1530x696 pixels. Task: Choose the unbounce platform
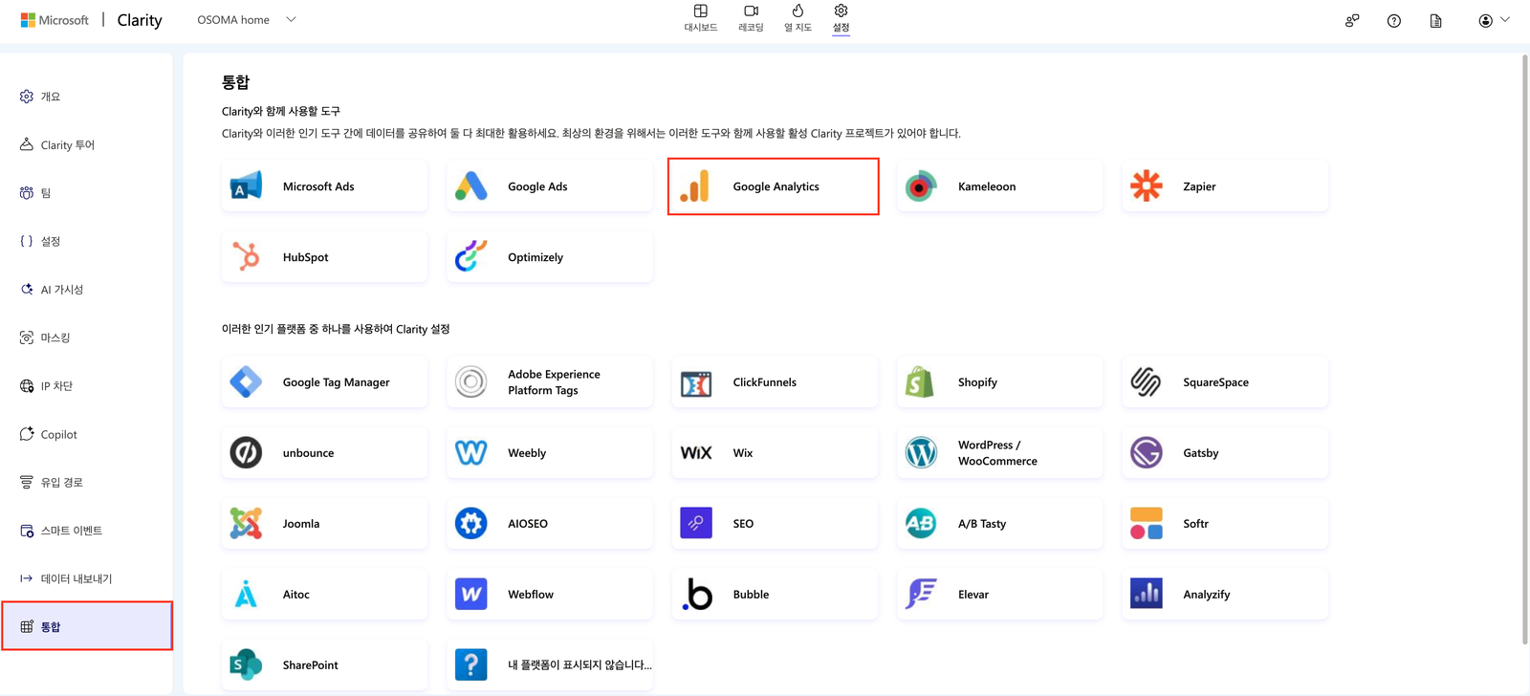coord(324,453)
